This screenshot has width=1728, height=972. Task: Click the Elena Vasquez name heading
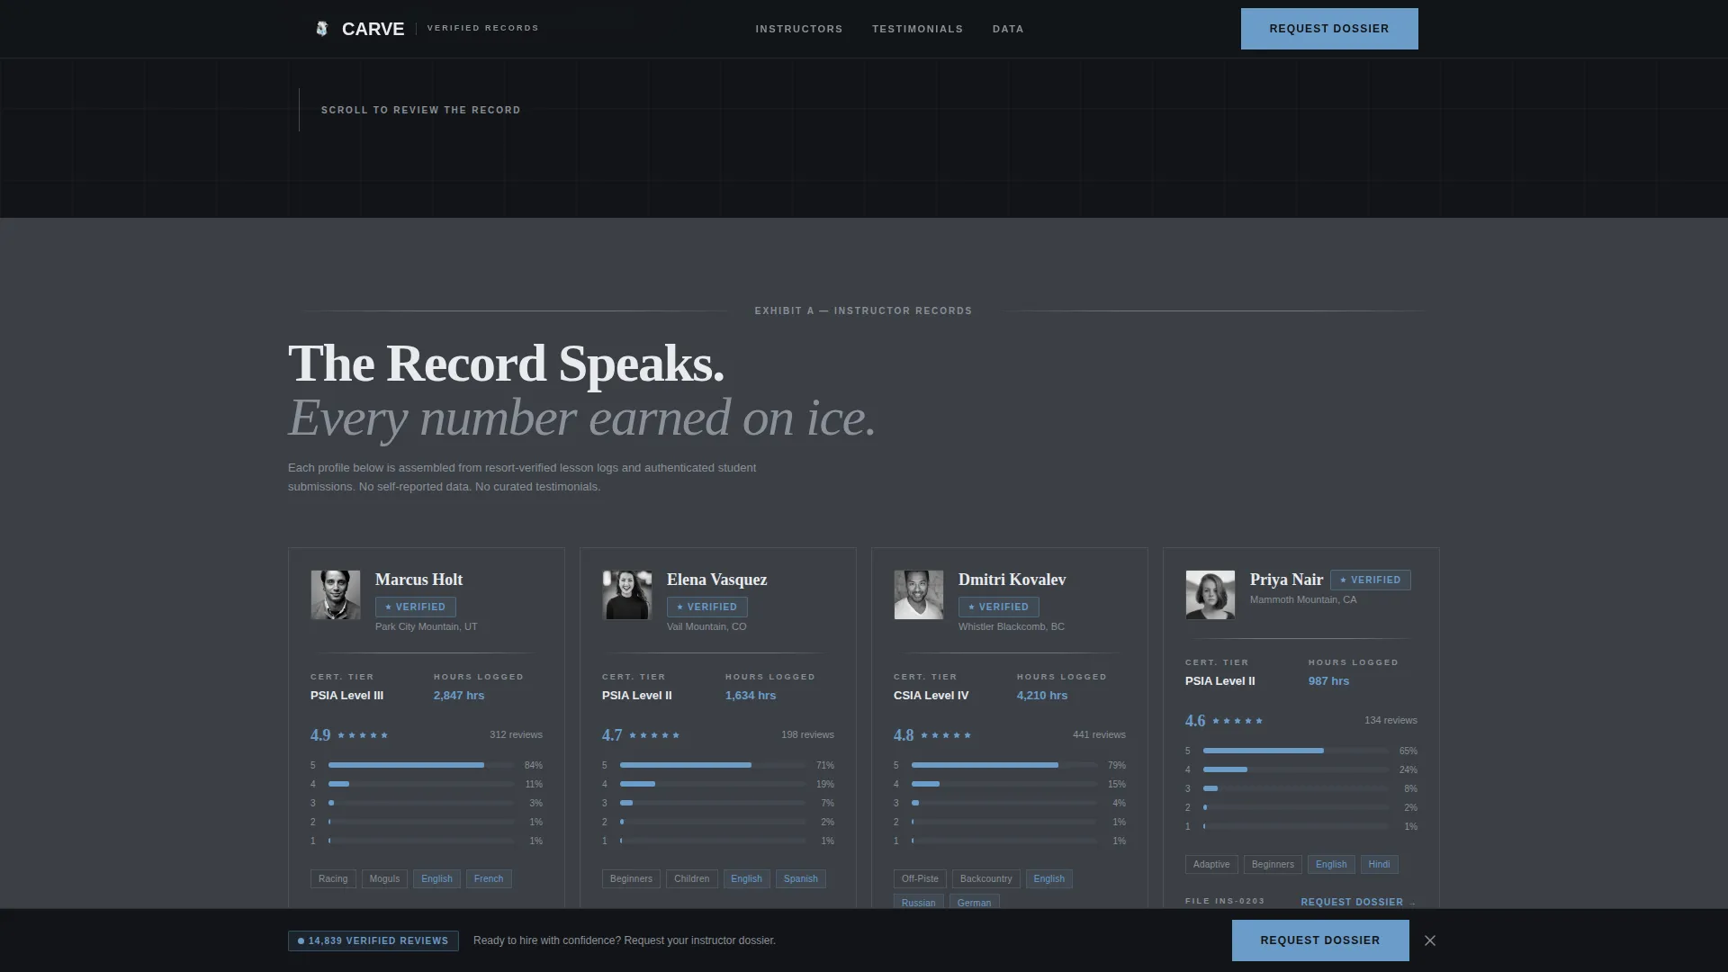[717, 580]
